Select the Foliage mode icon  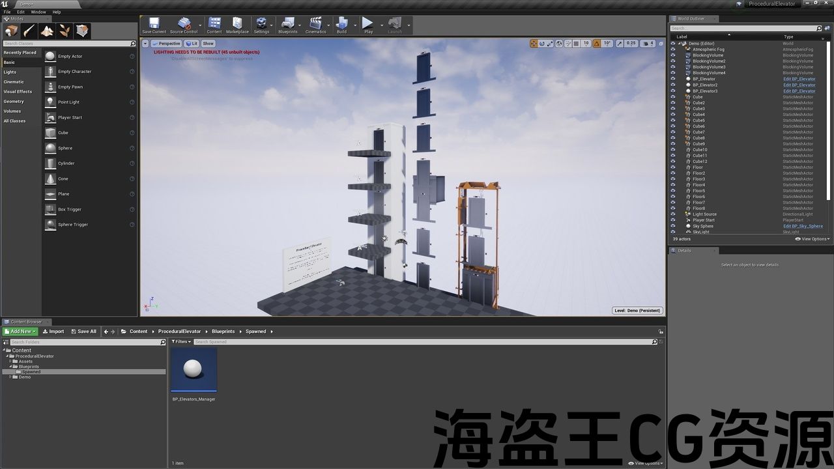tap(65, 31)
